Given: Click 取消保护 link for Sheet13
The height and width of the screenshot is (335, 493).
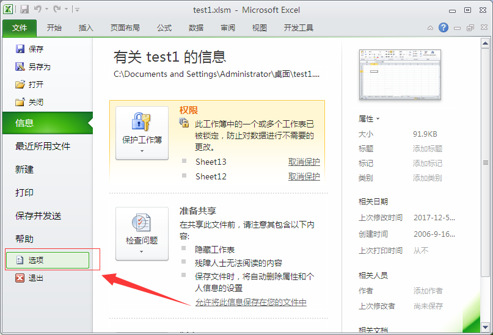Looking at the screenshot, I should [304, 162].
